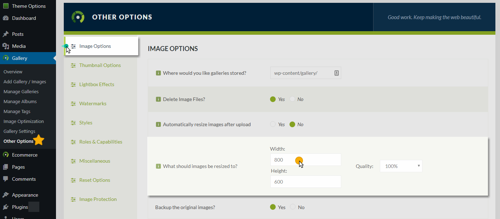Open Image Optimization submenu link
The image size is (500, 219).
pos(24,121)
